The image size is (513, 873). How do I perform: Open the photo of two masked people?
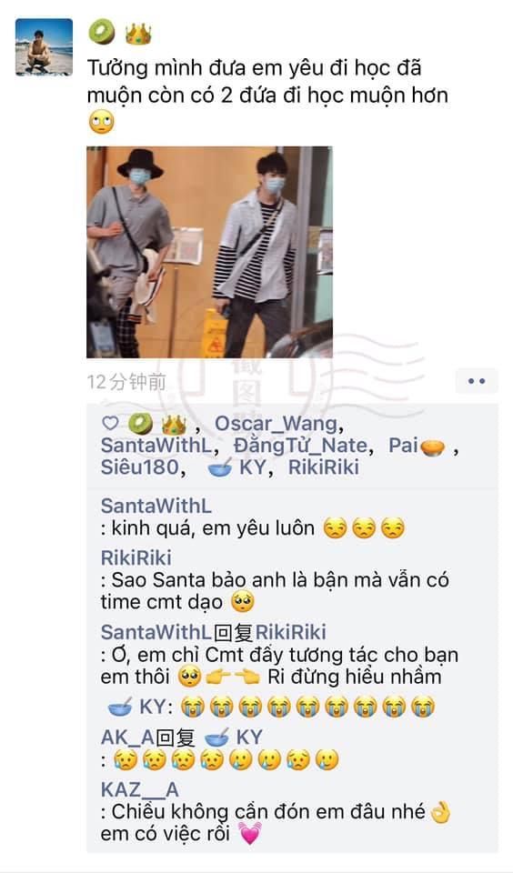[x=209, y=252]
